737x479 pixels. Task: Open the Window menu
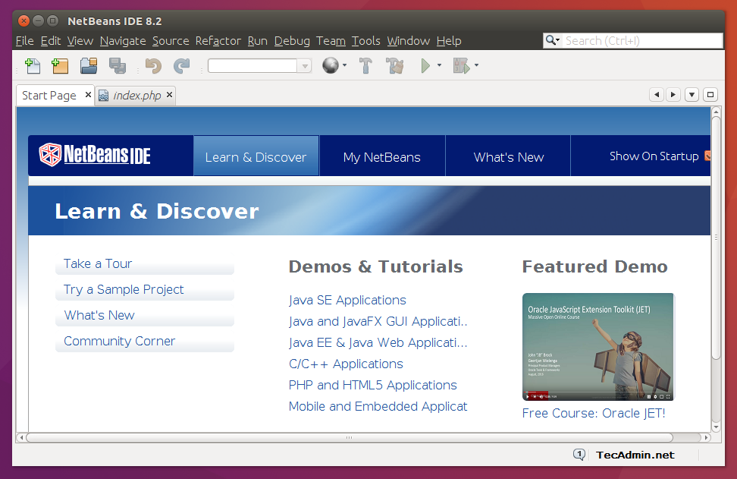coord(409,41)
